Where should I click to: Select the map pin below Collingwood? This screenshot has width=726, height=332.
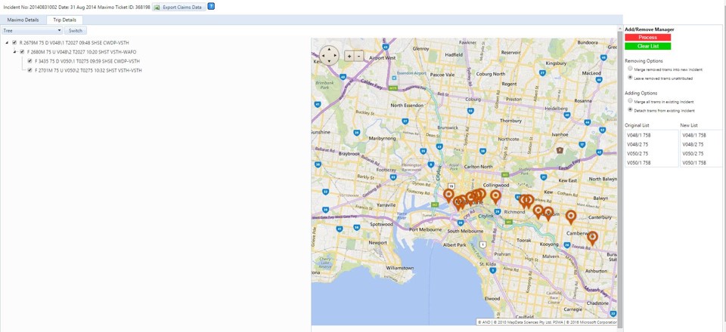pos(495,195)
